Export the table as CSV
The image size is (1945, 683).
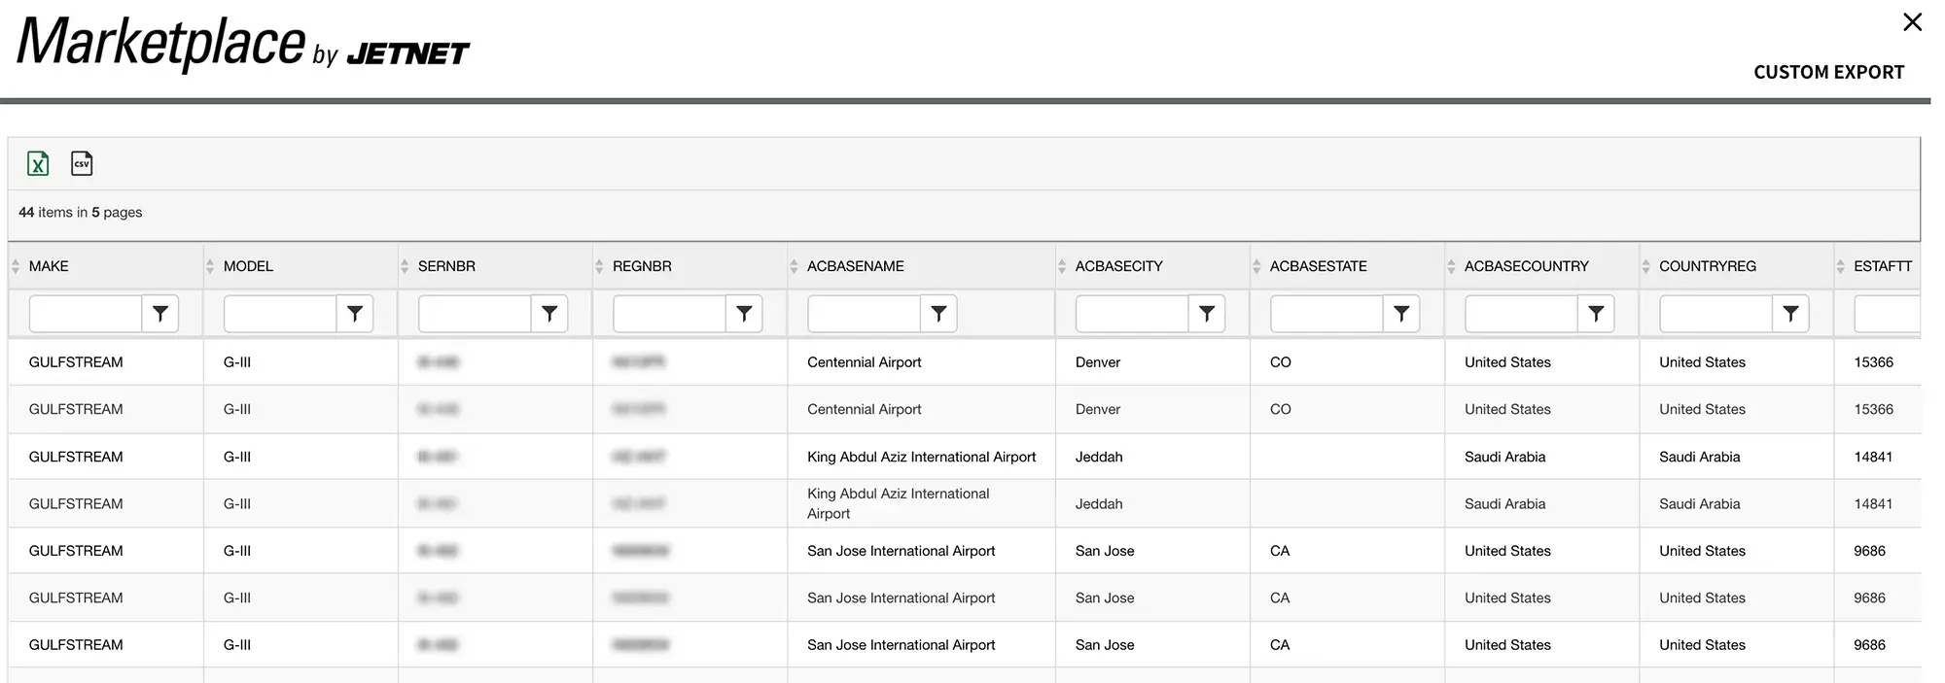(x=82, y=163)
